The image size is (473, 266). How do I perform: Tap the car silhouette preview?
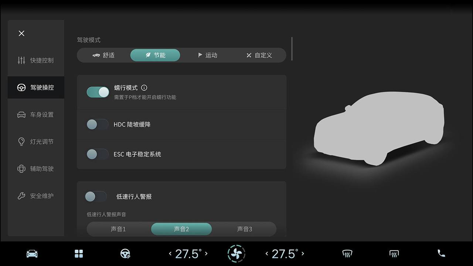tap(379, 128)
